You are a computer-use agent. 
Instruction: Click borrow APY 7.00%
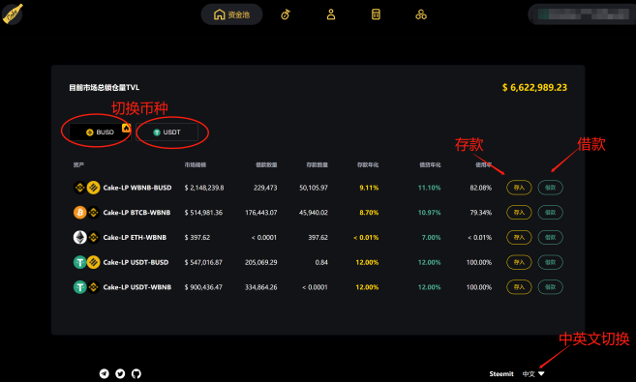431,237
